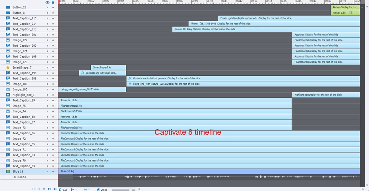Click the Text_Caption_213 caption icon
This screenshot has width=369, height=191.
(x=8, y=29)
